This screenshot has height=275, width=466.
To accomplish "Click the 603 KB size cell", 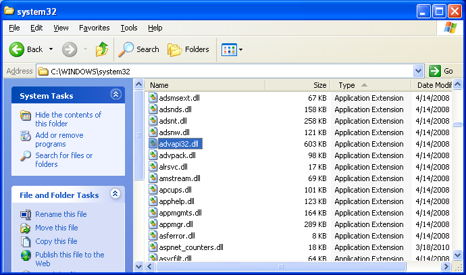I will point(315,144).
